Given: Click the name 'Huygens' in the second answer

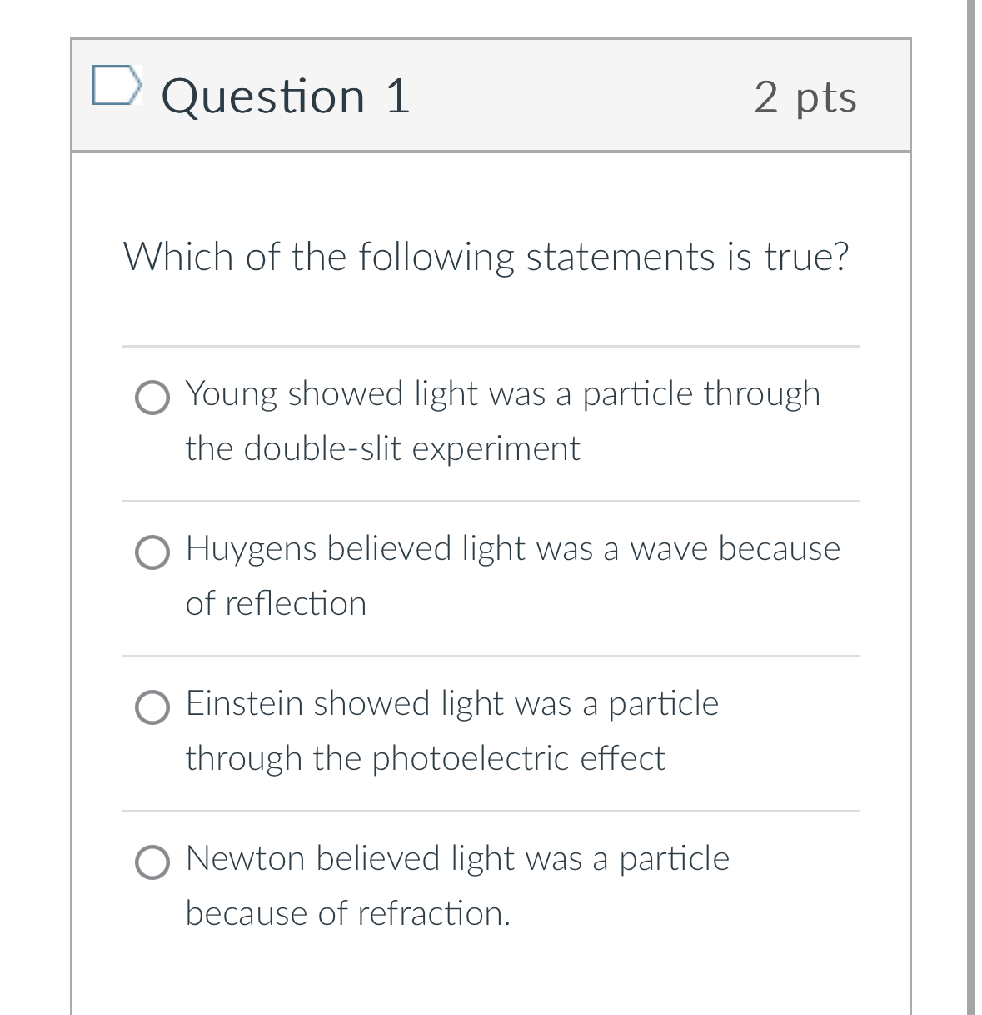Looking at the screenshot, I should tap(251, 549).
